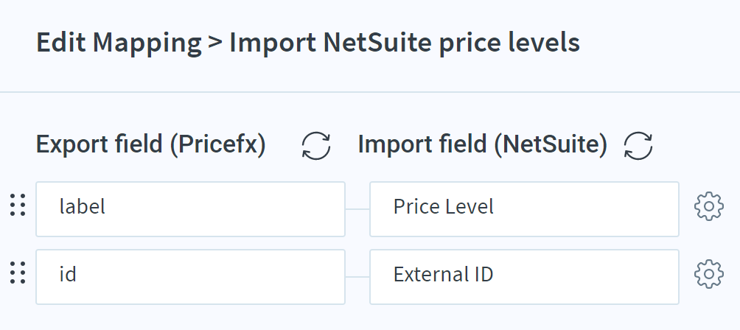
Task: Click the word Pricefx in export header
Action: point(217,144)
